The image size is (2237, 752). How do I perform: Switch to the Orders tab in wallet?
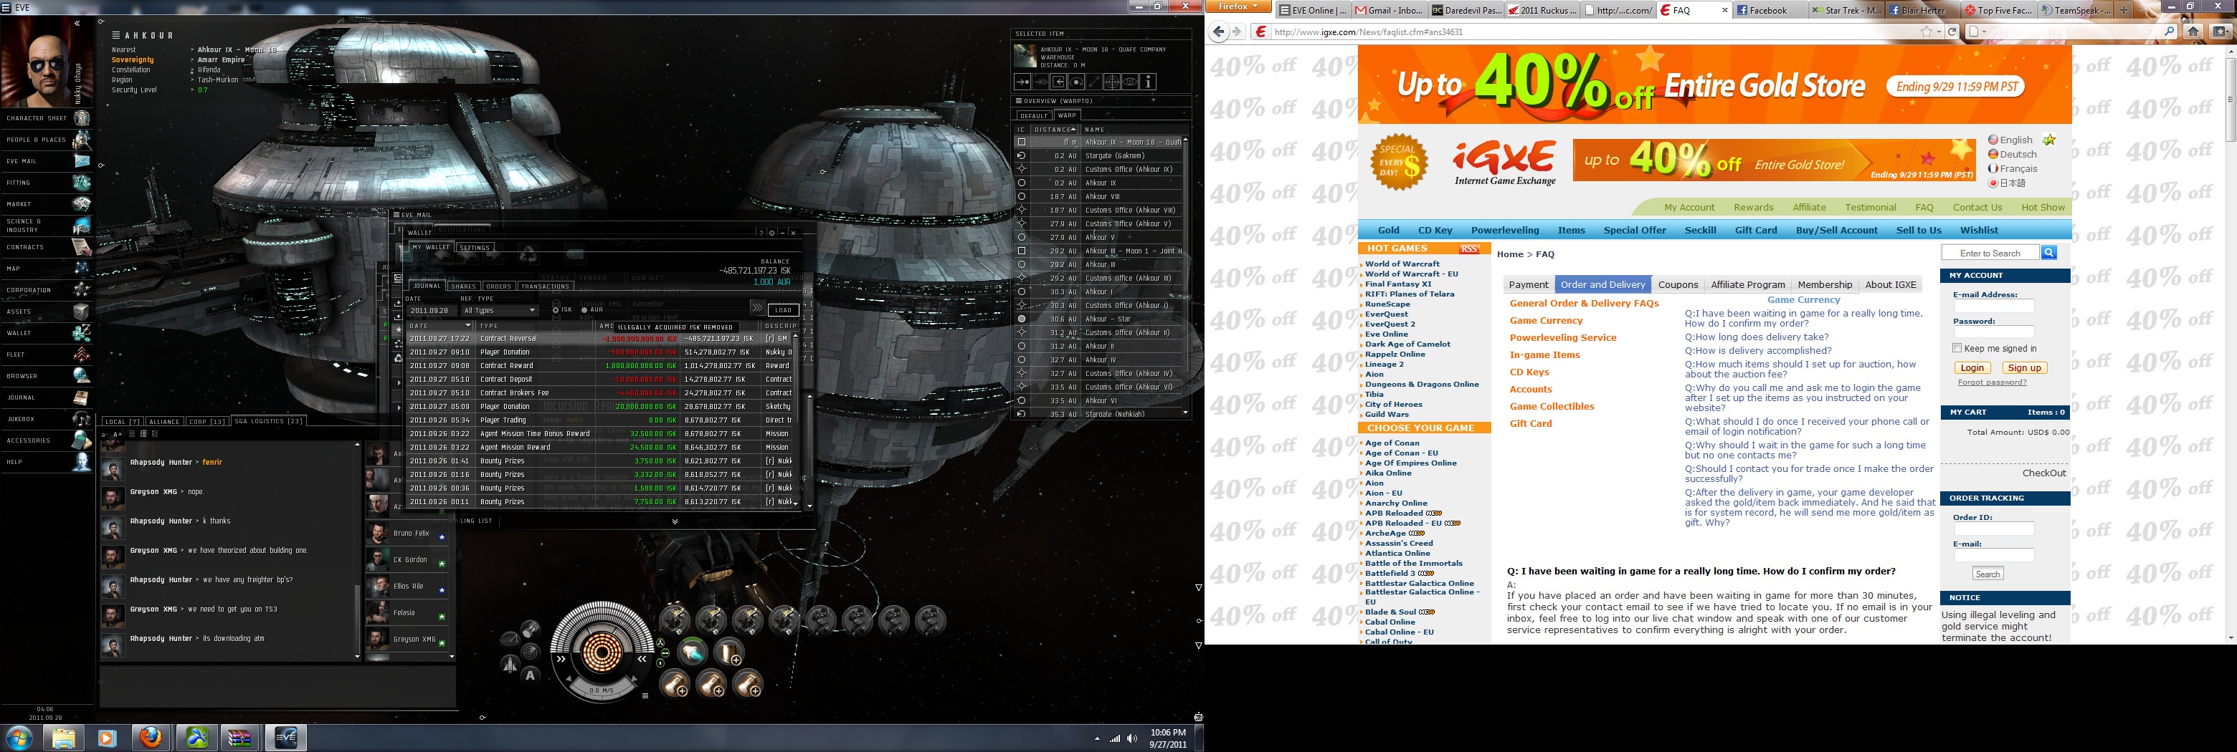[498, 286]
